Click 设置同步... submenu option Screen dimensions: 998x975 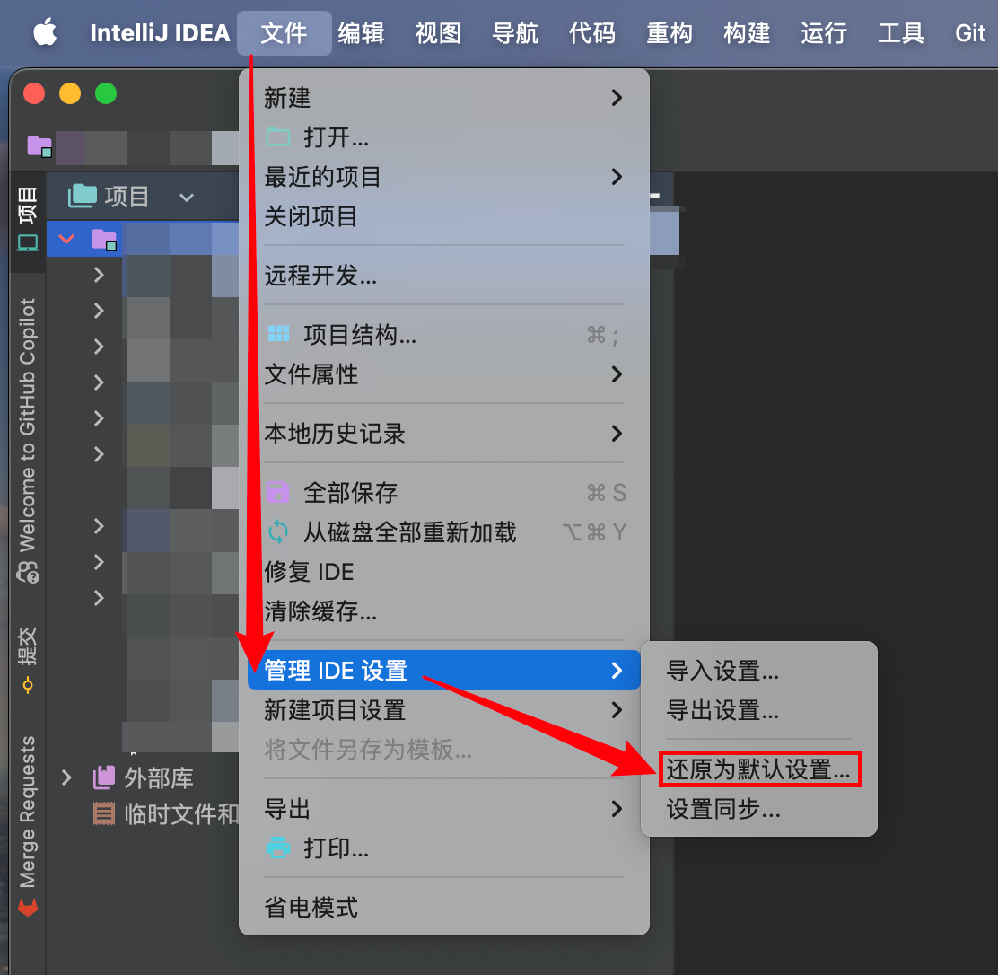coord(723,810)
